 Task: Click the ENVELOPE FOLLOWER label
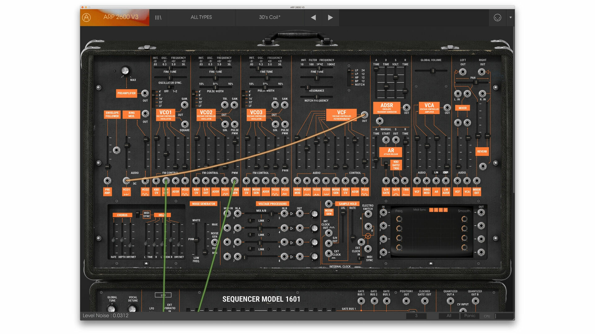point(112,114)
